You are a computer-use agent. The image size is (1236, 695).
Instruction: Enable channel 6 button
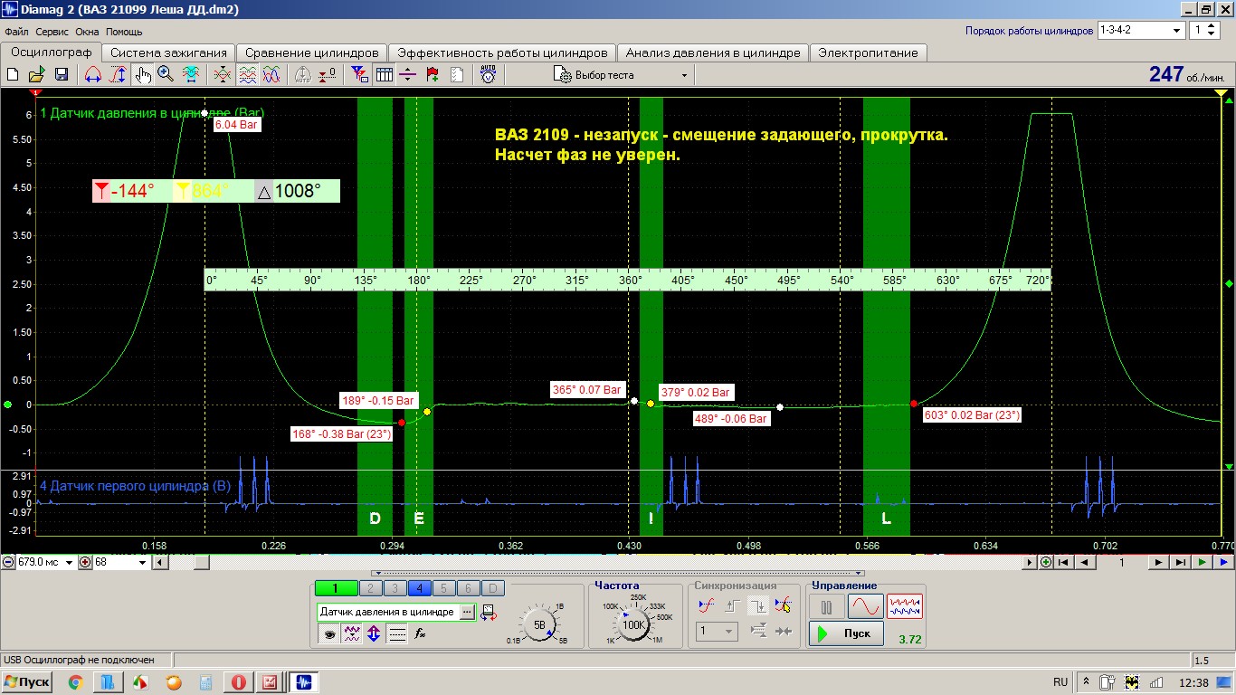tap(468, 588)
